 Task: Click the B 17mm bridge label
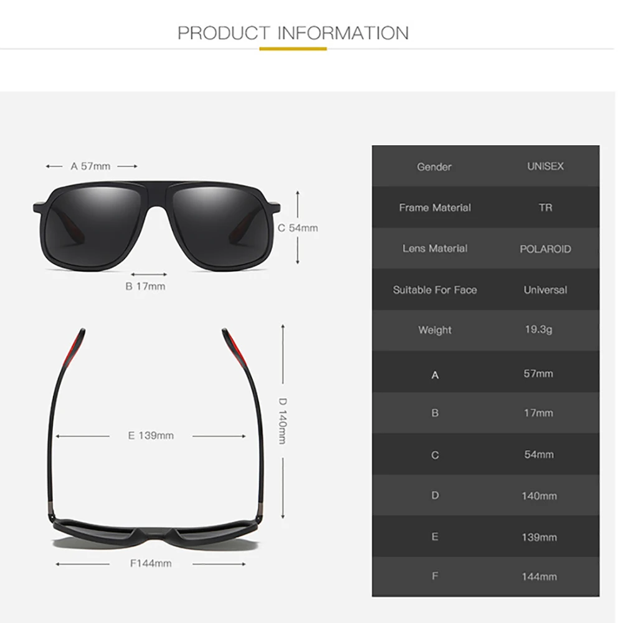pyautogui.click(x=145, y=286)
